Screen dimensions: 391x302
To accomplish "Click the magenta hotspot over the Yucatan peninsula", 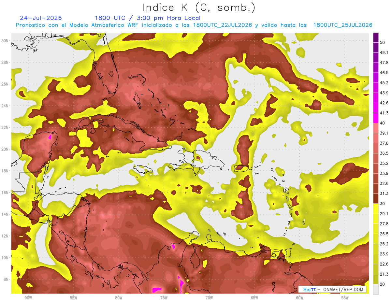I will [50, 137].
